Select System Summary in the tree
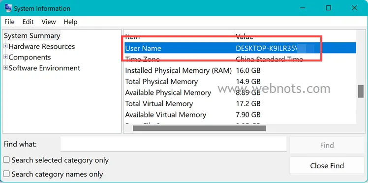 (32, 35)
